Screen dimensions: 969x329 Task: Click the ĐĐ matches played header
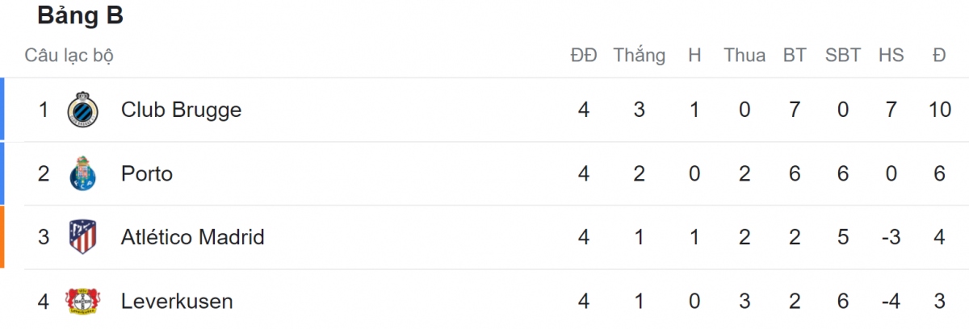point(583,56)
